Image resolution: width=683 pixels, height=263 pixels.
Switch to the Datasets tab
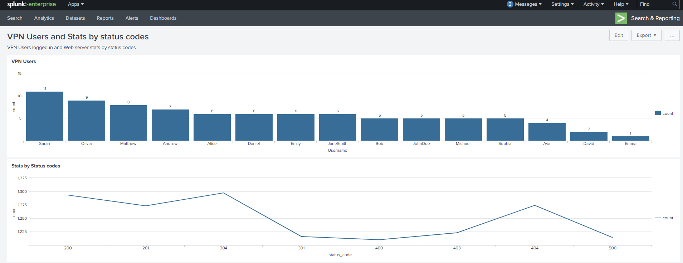pyautogui.click(x=75, y=18)
